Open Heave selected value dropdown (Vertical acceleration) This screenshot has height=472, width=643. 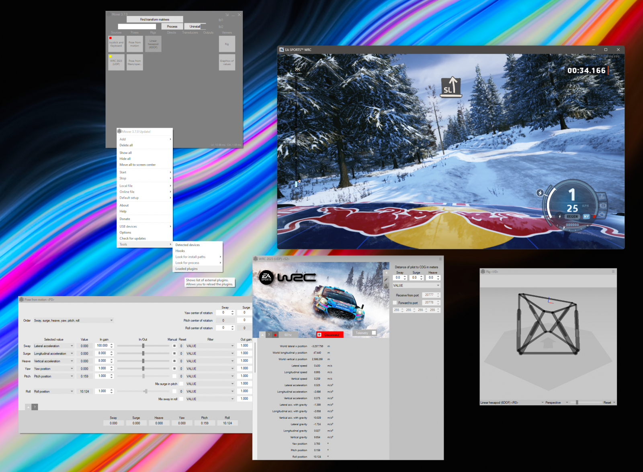(54, 361)
